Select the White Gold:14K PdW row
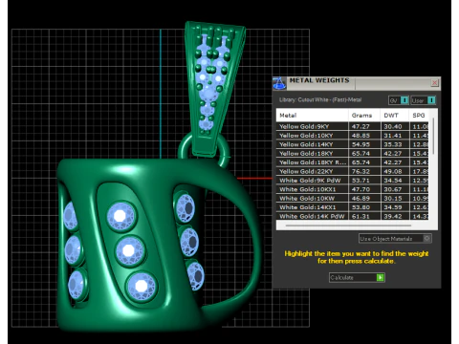The width and height of the screenshot is (459, 344). [x=352, y=216]
